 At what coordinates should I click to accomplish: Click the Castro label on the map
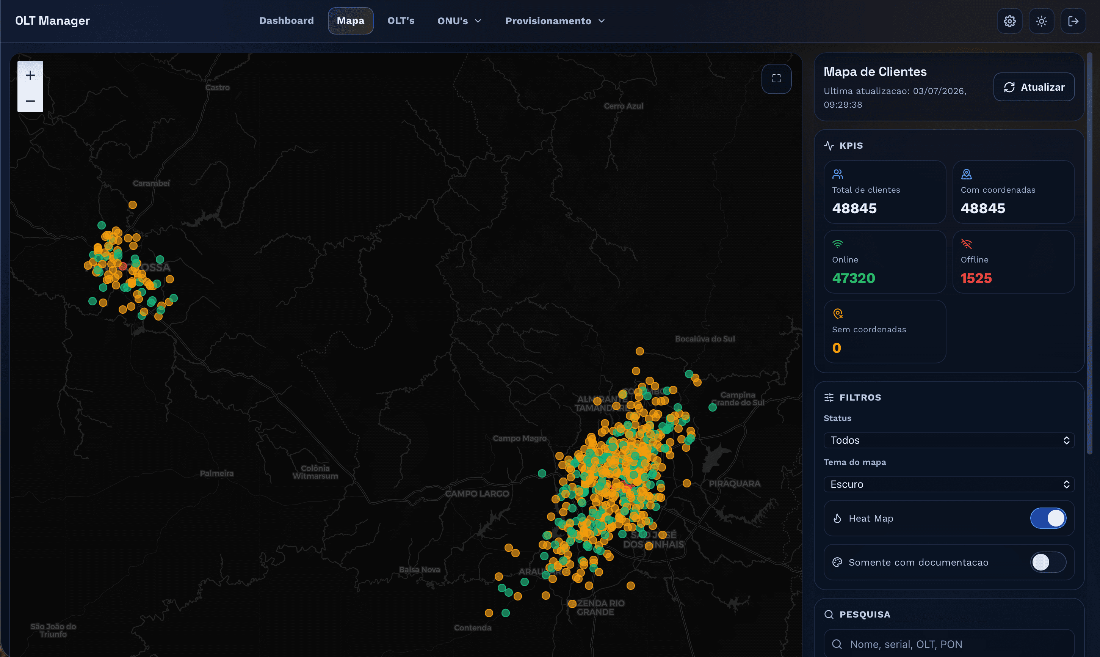[x=217, y=88]
